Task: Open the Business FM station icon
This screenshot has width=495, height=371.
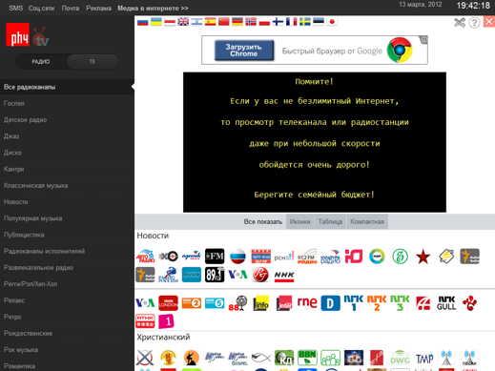Action: (215, 257)
